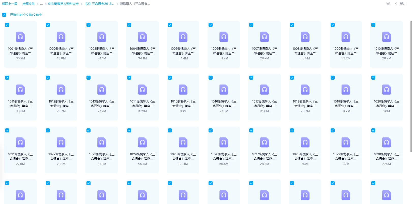Open audio file icon for 1030
Screen dimensions: 413x204
point(387,142)
